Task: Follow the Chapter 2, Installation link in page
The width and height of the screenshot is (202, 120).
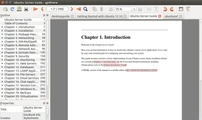Action: click(x=106, y=62)
